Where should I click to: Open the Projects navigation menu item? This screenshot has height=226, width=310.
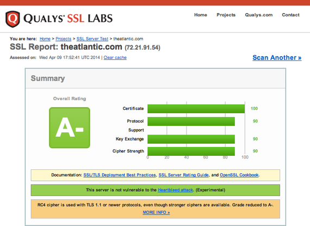click(x=226, y=15)
